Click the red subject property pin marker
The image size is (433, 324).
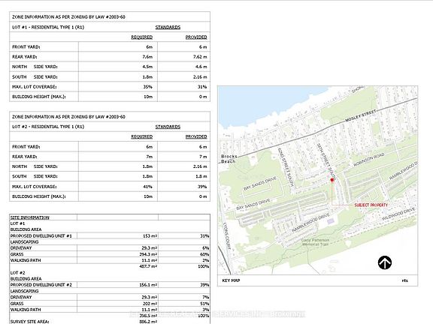tap(332, 180)
